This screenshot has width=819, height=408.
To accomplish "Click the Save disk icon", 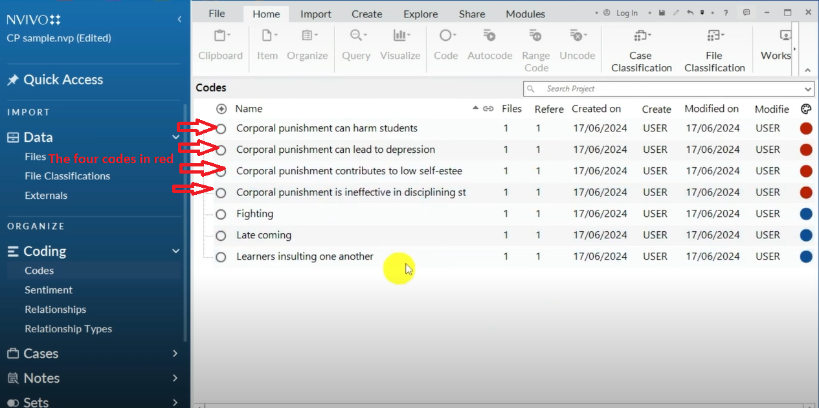I will 662,13.
